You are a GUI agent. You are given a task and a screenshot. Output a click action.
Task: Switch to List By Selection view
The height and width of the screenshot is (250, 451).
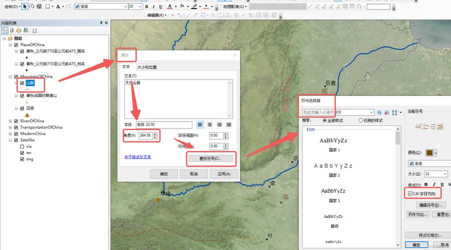pos(26,30)
